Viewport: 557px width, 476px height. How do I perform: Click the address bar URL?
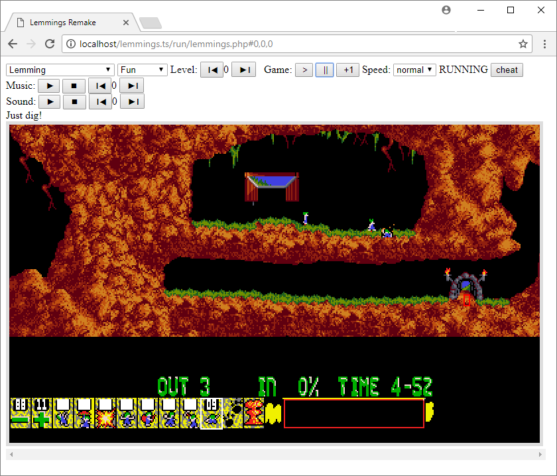point(176,44)
